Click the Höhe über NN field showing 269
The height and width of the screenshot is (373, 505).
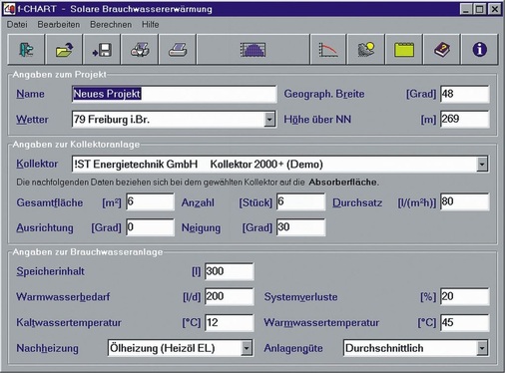click(464, 120)
